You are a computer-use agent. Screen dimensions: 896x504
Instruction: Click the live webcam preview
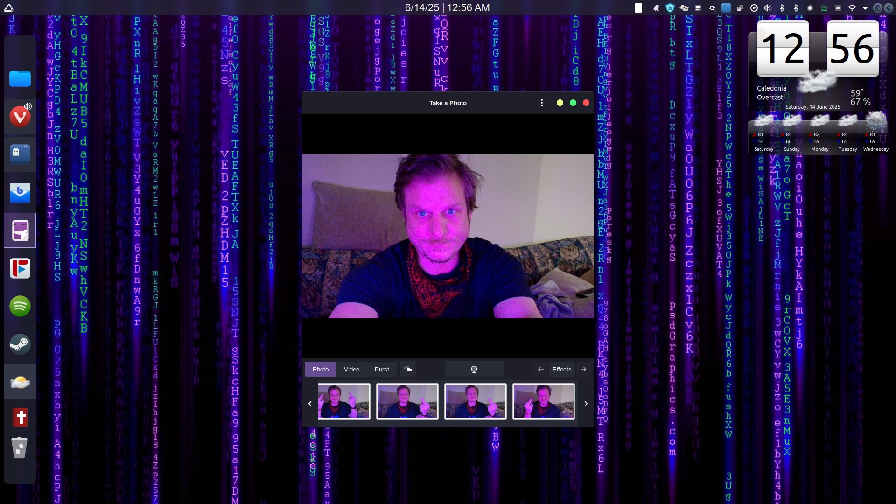coord(448,236)
